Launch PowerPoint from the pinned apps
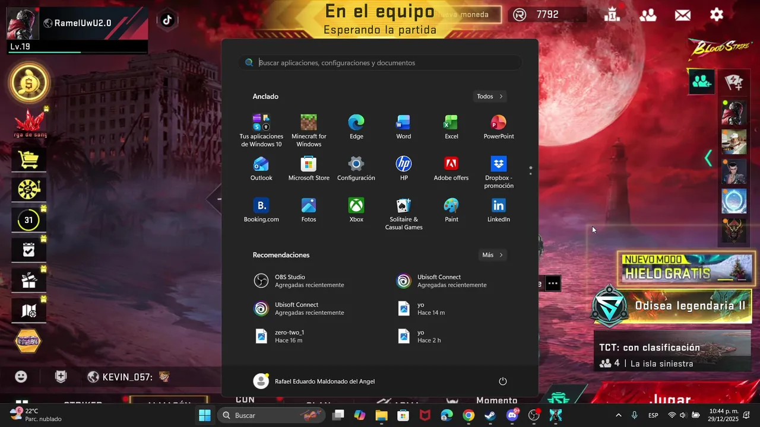 (x=499, y=127)
